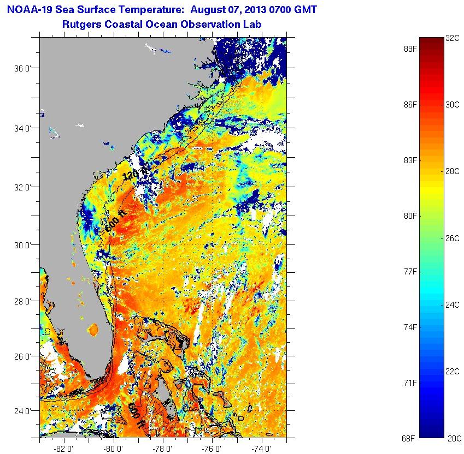Image resolution: width=464 pixels, height=454 pixels.
Task: Click the -74 0' longitude label
Action: tap(261, 449)
